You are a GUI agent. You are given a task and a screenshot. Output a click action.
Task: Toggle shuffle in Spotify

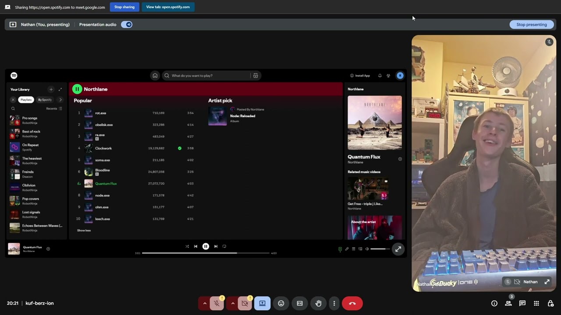coord(187,246)
